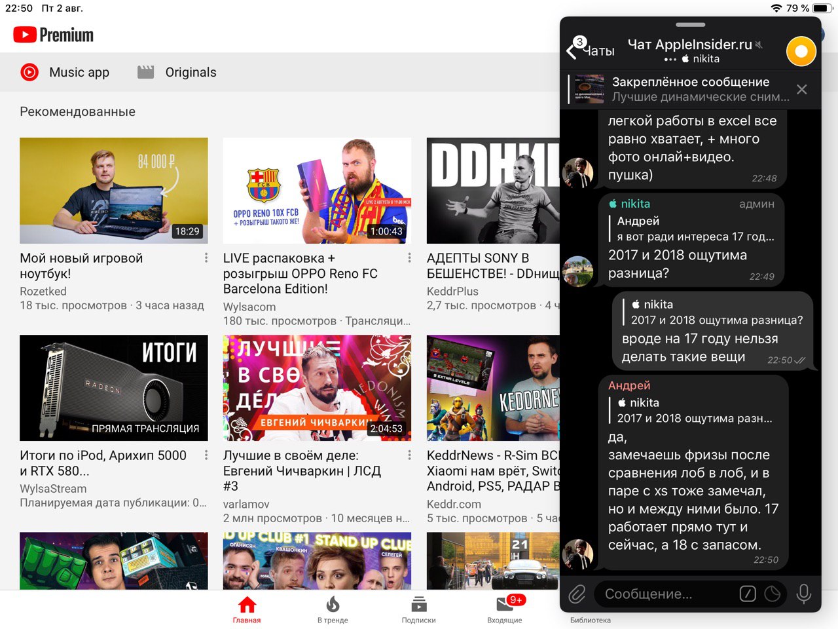Tap the microphone voice message icon
The width and height of the screenshot is (838, 629).
[x=804, y=594]
